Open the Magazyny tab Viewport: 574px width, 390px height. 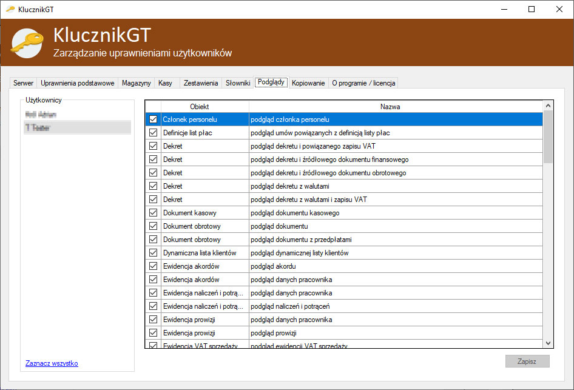click(136, 83)
